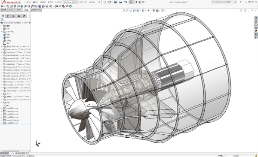Screen dimensions: 258x157
Task: Click the Edit Appearance colored ball icon
Action: click(x=154, y=11)
